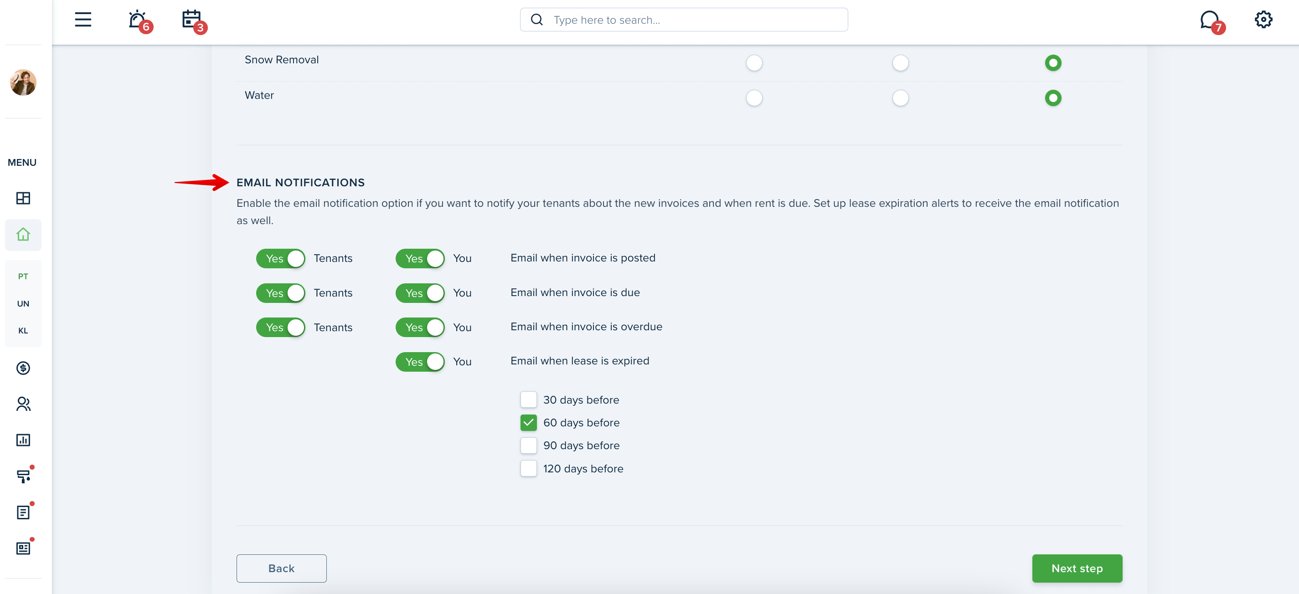Open the dashboard grid icon in sidebar
The height and width of the screenshot is (594, 1299).
coord(23,198)
